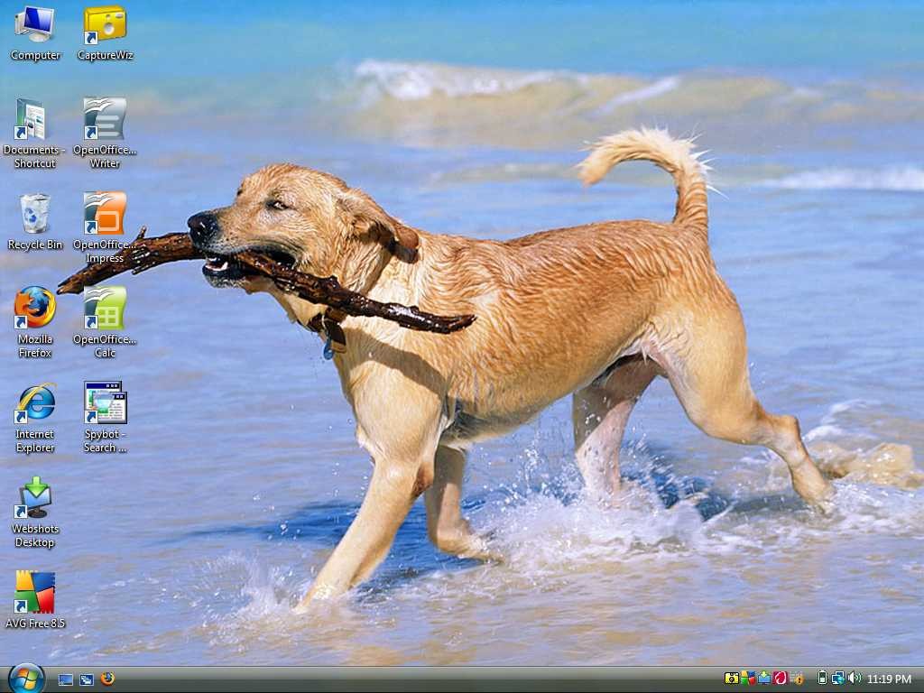Click the battery power tray icon
Screen dimensions: 924x693
pos(823,679)
